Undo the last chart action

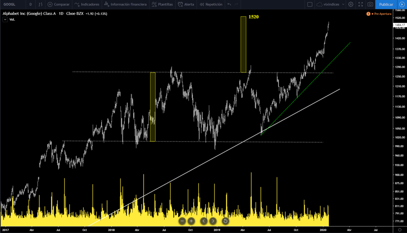pos(229,4)
